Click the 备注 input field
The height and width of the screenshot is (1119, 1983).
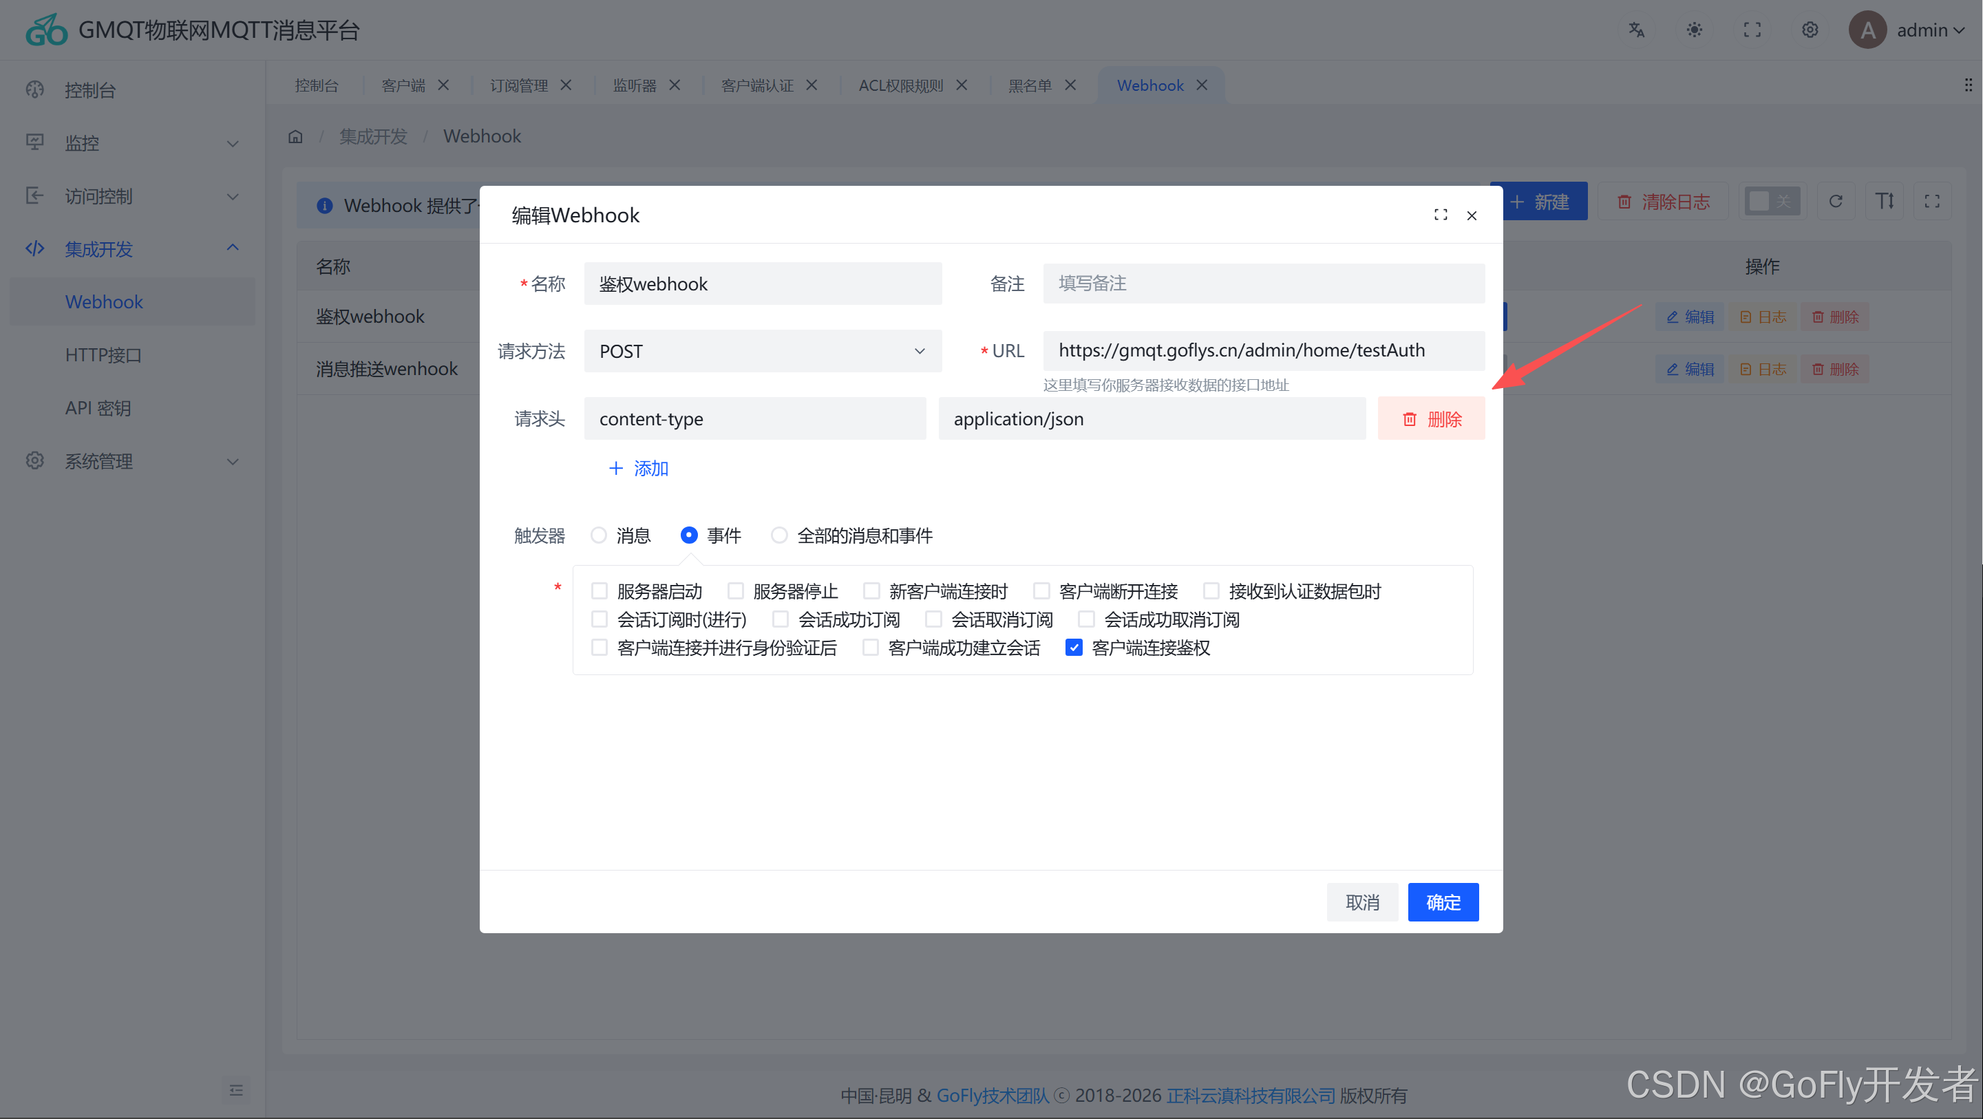pos(1264,284)
